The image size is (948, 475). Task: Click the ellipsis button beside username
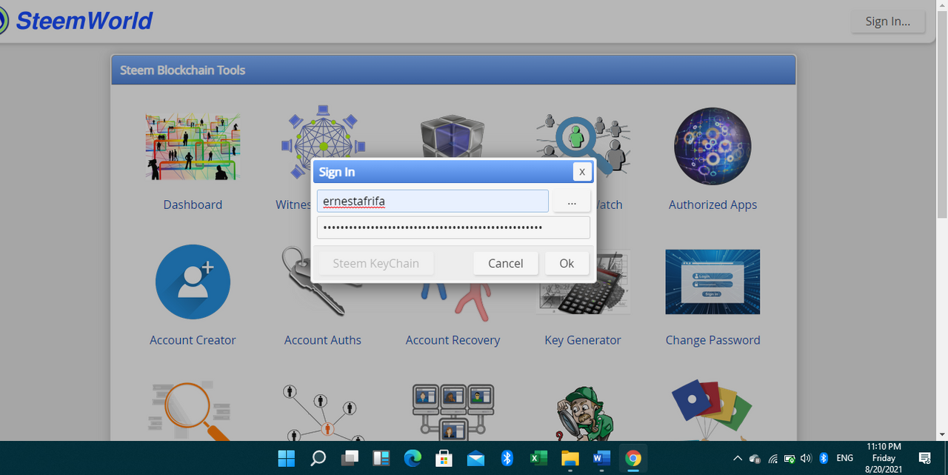coord(571,202)
